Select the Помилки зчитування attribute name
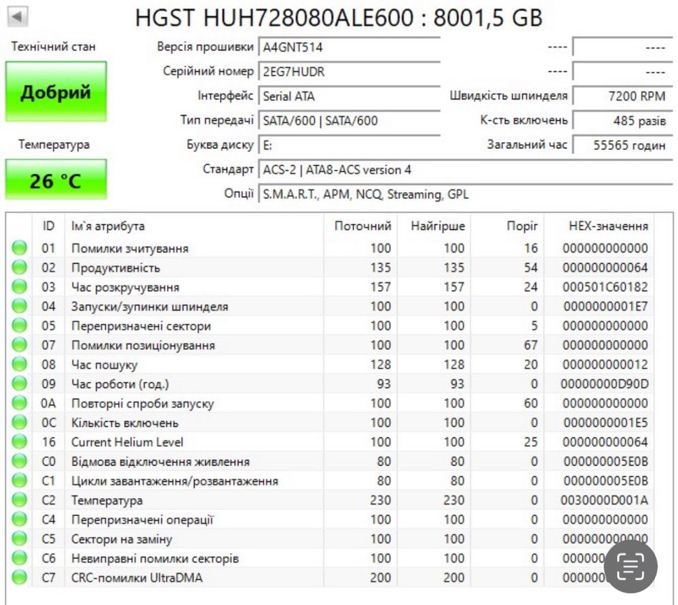 130,249
